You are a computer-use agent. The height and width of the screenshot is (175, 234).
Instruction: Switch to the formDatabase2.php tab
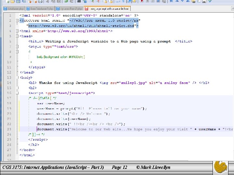click(40, 9)
